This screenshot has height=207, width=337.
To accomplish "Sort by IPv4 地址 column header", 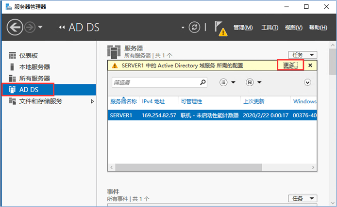I will [153, 101].
